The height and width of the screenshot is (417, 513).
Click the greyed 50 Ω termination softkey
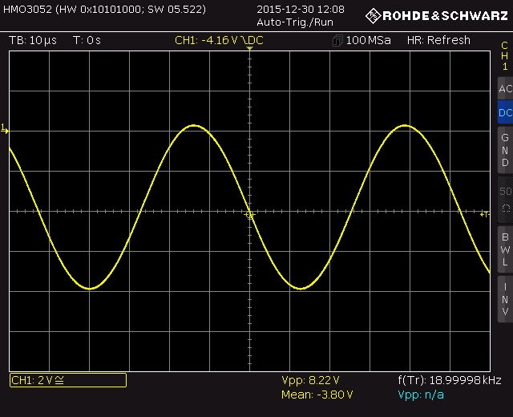tap(504, 199)
